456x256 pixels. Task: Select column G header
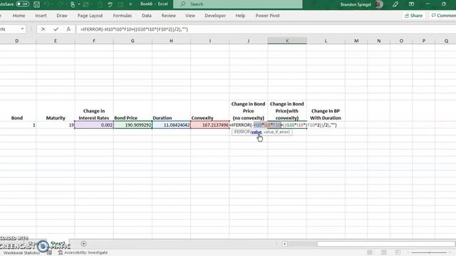tap(133, 41)
